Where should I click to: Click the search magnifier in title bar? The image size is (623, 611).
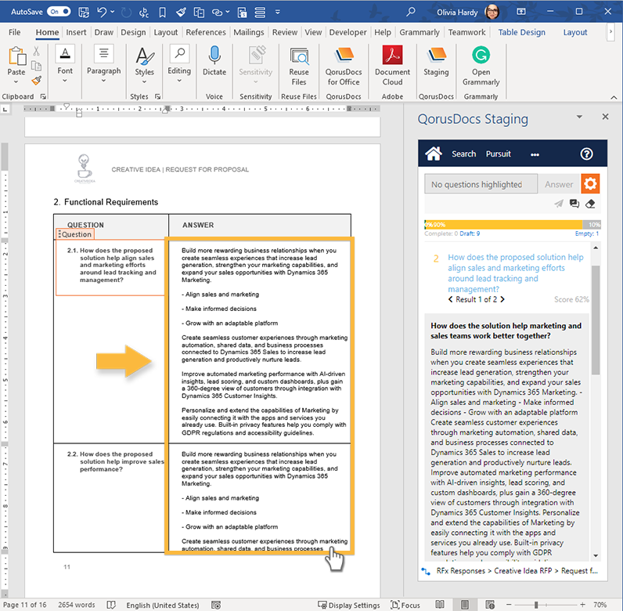[x=411, y=12]
